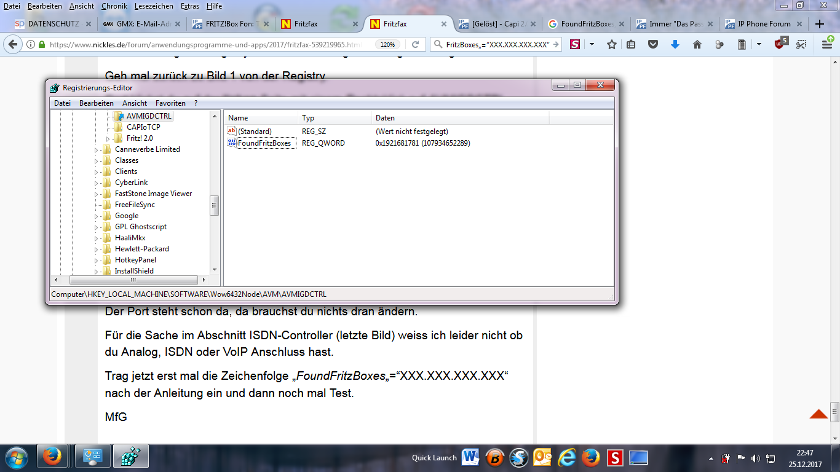The width and height of the screenshot is (840, 472).
Task: Show site information icon in address bar
Action: [31, 44]
